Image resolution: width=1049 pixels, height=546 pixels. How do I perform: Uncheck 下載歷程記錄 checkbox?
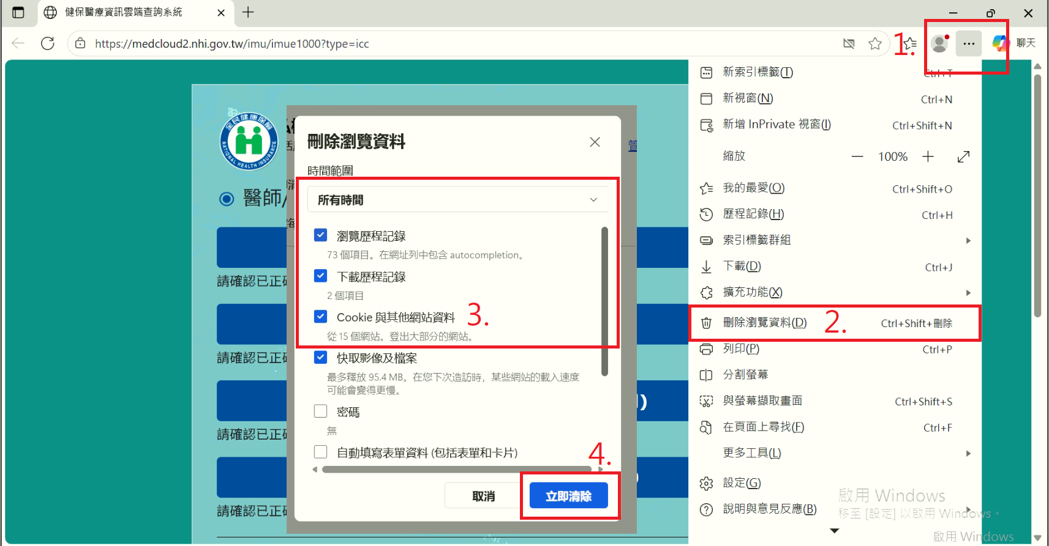point(320,276)
